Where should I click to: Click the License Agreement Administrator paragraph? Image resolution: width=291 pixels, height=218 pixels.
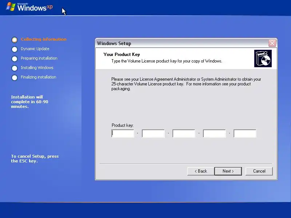pyautogui.click(x=186, y=84)
